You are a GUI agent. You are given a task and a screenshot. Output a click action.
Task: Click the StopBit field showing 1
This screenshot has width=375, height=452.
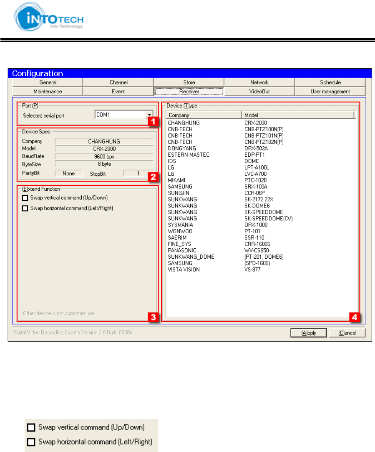138,173
